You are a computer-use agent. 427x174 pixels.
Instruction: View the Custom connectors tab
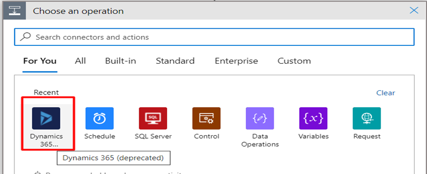(294, 61)
